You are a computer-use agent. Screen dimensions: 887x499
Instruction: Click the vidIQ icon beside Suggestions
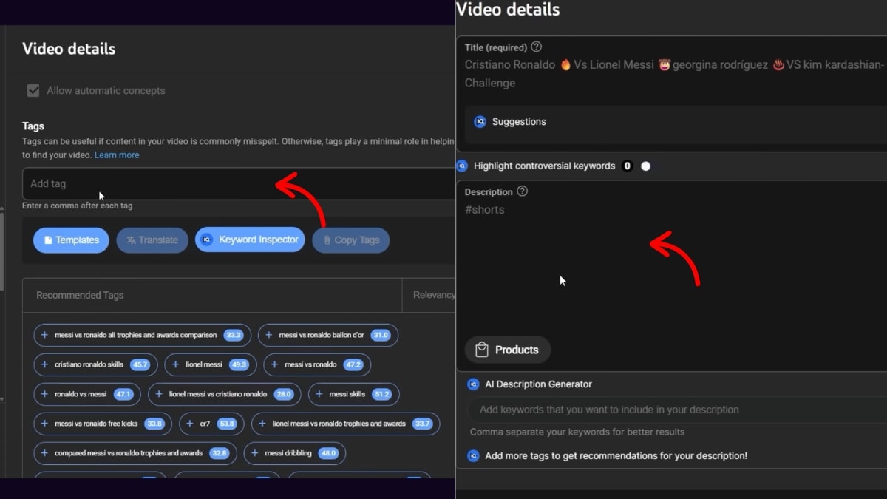pos(481,121)
